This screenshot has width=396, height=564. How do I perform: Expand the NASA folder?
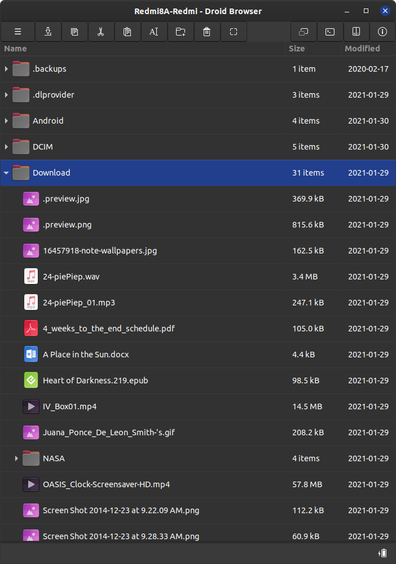click(x=16, y=458)
